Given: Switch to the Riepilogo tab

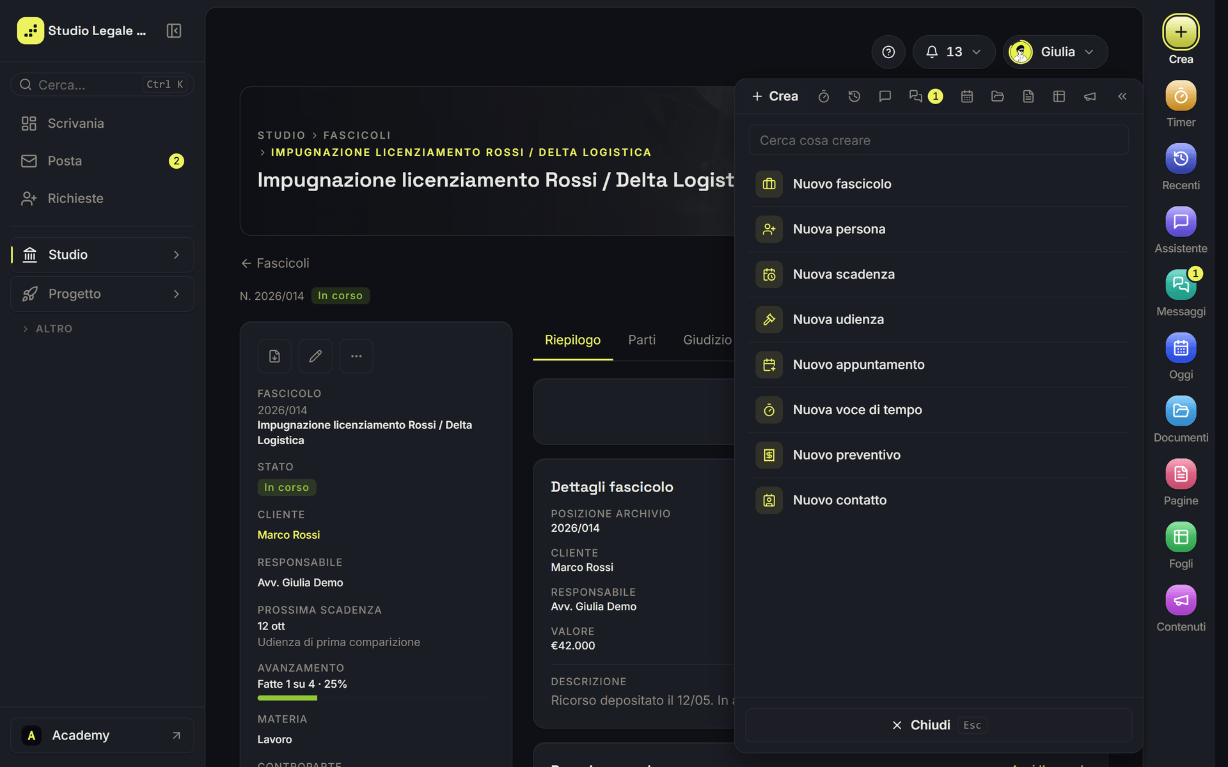Looking at the screenshot, I should pos(572,340).
